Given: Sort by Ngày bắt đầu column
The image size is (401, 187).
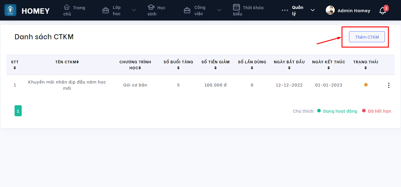Looking at the screenshot, I should coord(289,68).
